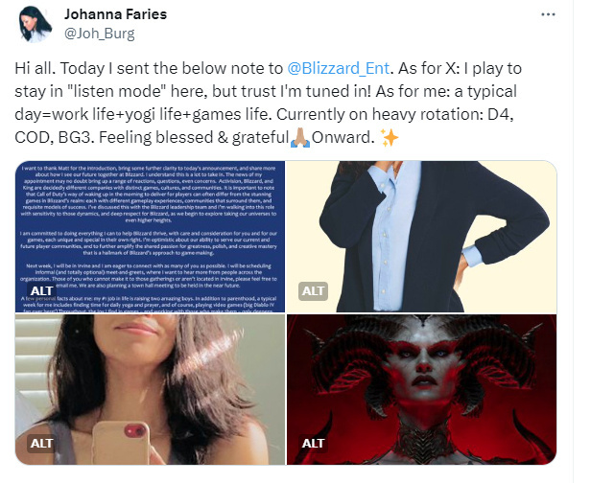Open the Johanna Faries display name link
This screenshot has width=591, height=483.
115,14
